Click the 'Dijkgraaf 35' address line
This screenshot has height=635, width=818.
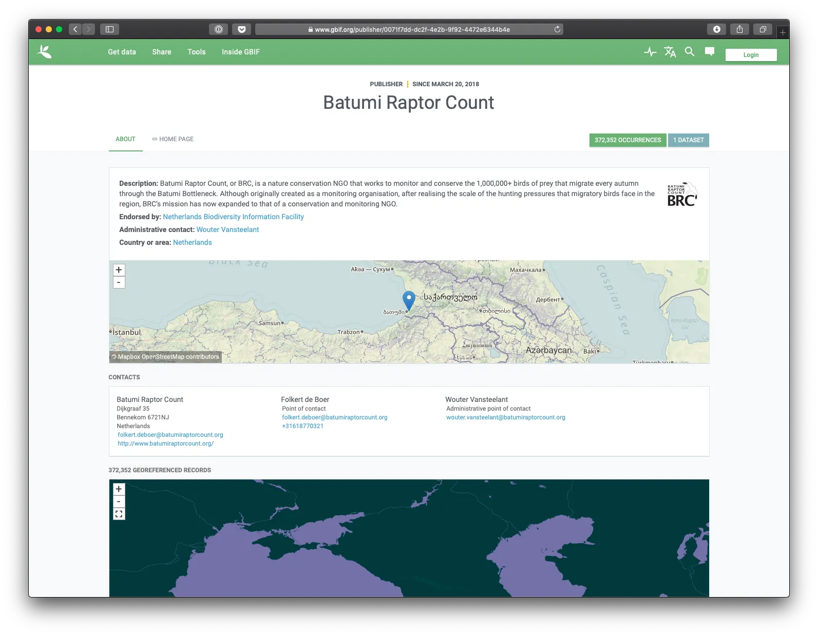point(133,409)
